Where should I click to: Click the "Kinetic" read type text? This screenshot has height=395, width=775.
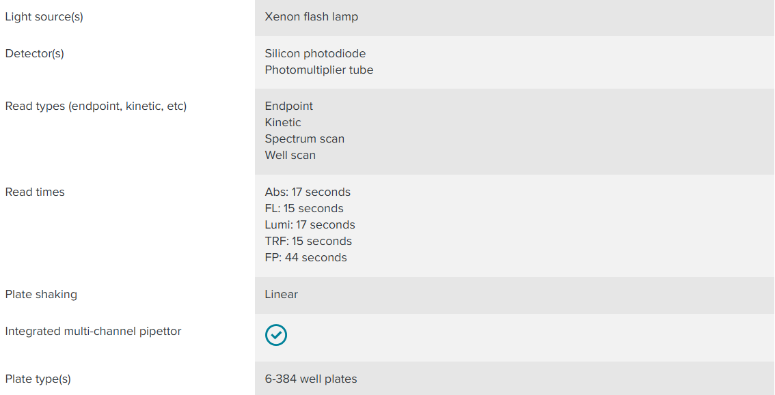[x=283, y=123]
